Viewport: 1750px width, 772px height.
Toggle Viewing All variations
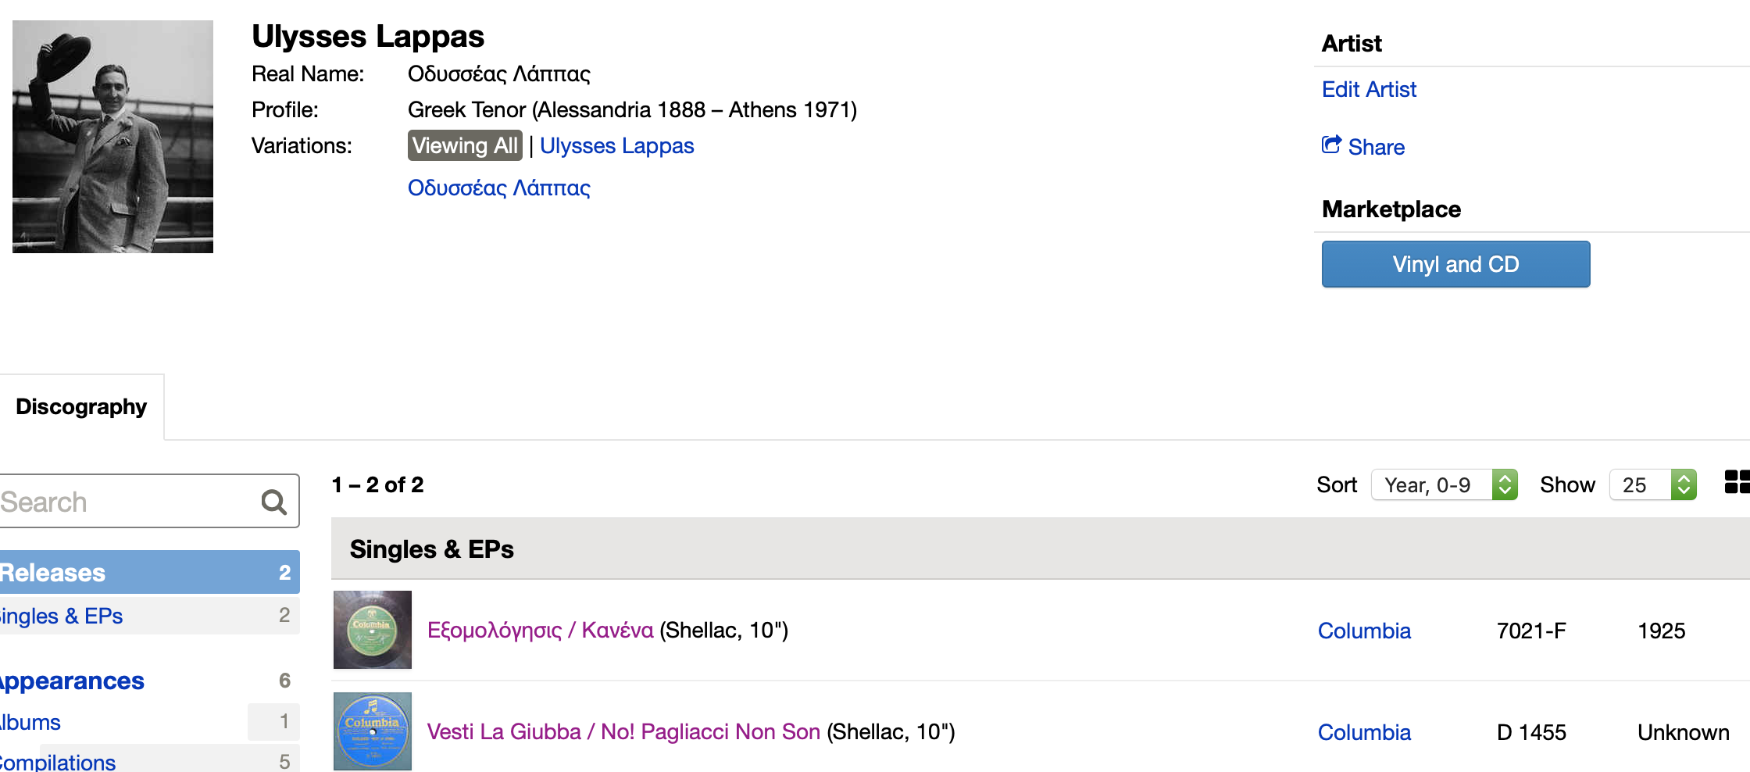(465, 146)
